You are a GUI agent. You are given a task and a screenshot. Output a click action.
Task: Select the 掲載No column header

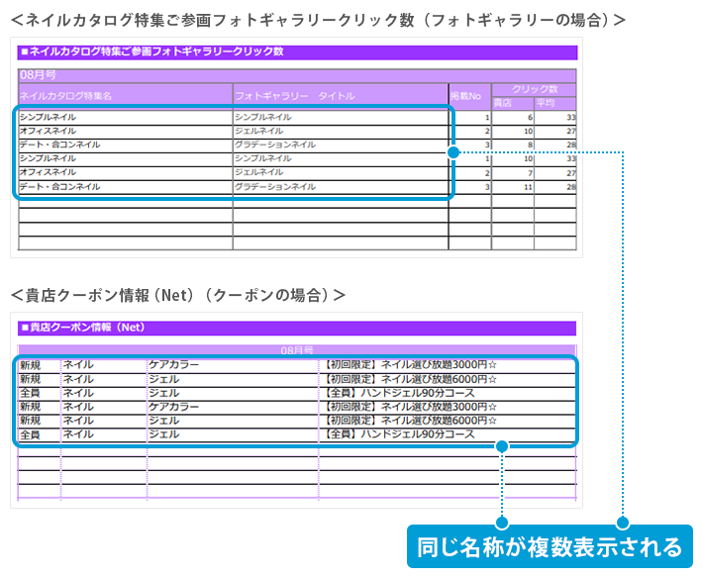[x=465, y=96]
